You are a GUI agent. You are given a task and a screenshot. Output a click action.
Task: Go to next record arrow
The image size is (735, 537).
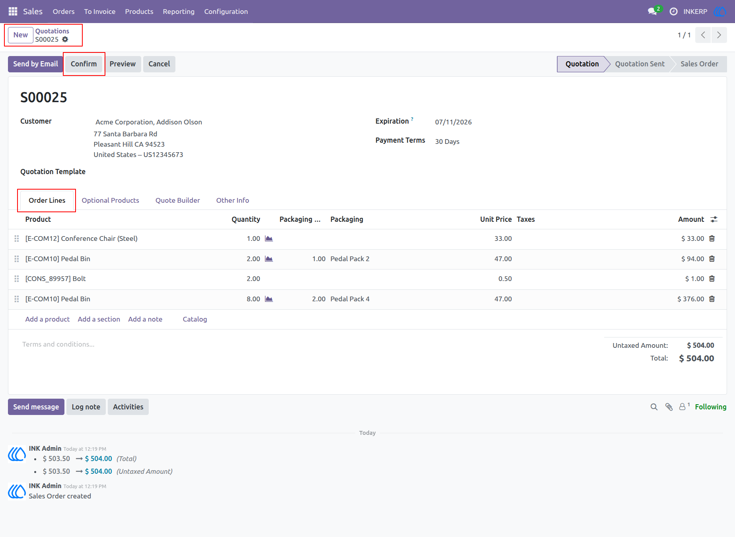click(719, 35)
